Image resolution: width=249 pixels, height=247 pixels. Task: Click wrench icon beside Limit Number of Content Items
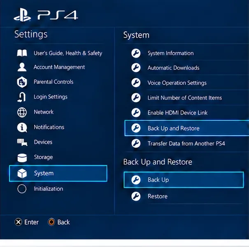pos(136,97)
